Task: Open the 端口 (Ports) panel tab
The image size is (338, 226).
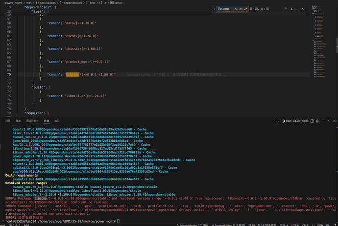Action: (57, 120)
